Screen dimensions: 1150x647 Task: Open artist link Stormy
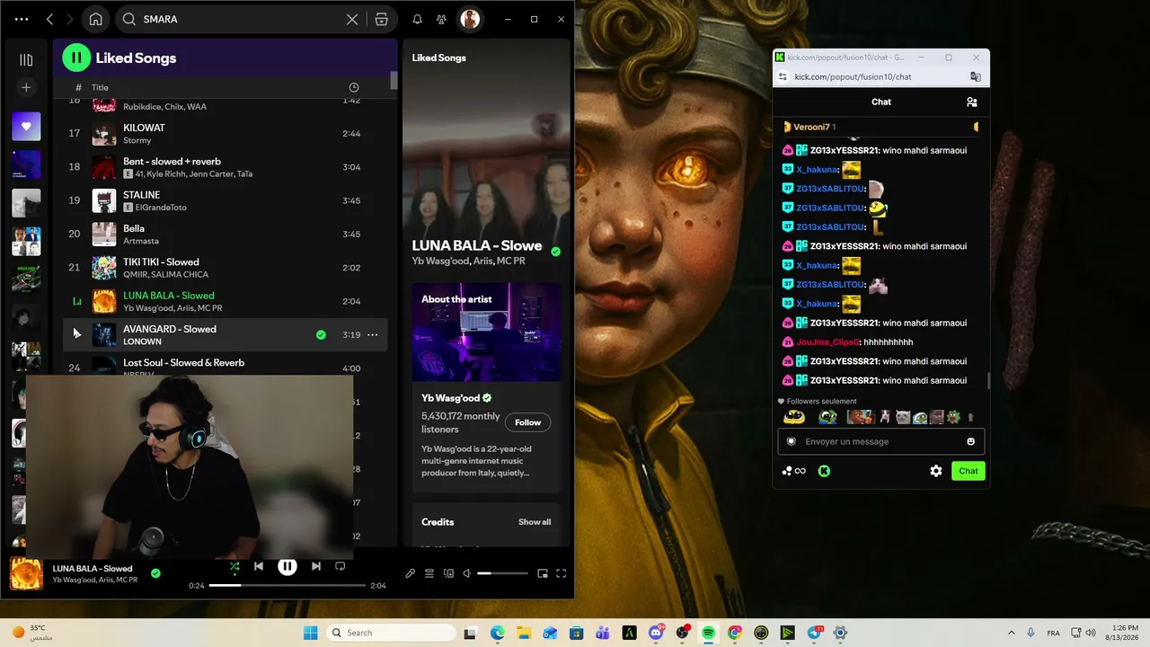pos(137,140)
